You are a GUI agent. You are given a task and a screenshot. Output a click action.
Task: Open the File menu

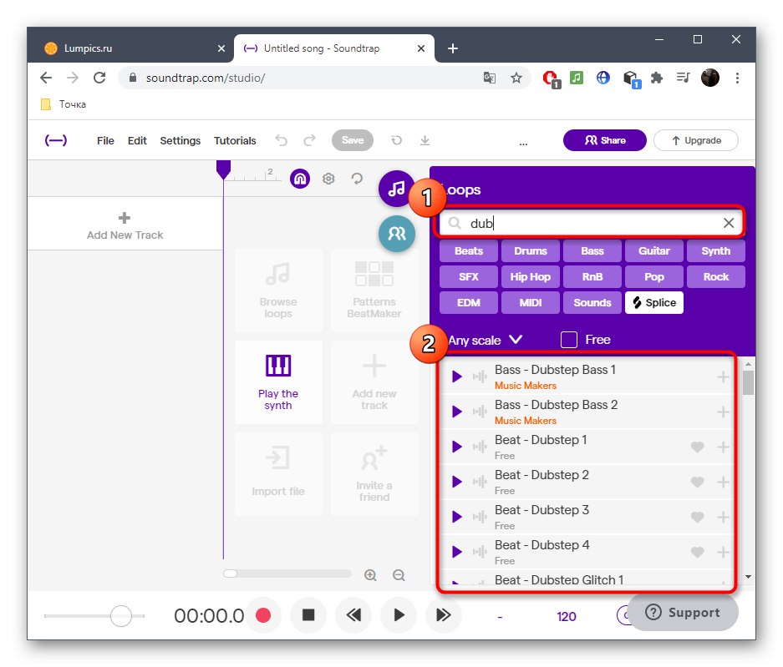click(105, 141)
